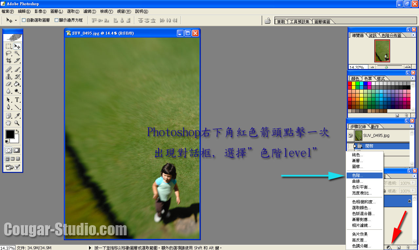
Task: Open the Layers panel flyout menu
Action: [x=414, y=176]
